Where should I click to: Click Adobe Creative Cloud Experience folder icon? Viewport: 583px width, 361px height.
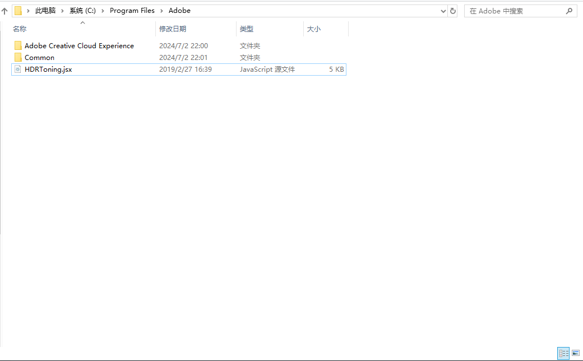18,46
